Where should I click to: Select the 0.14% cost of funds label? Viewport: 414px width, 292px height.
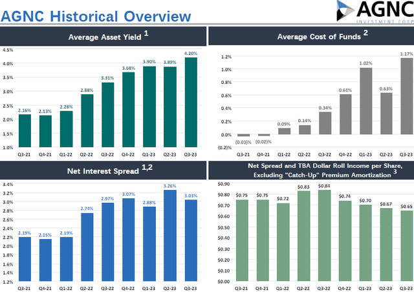pyautogui.click(x=305, y=121)
